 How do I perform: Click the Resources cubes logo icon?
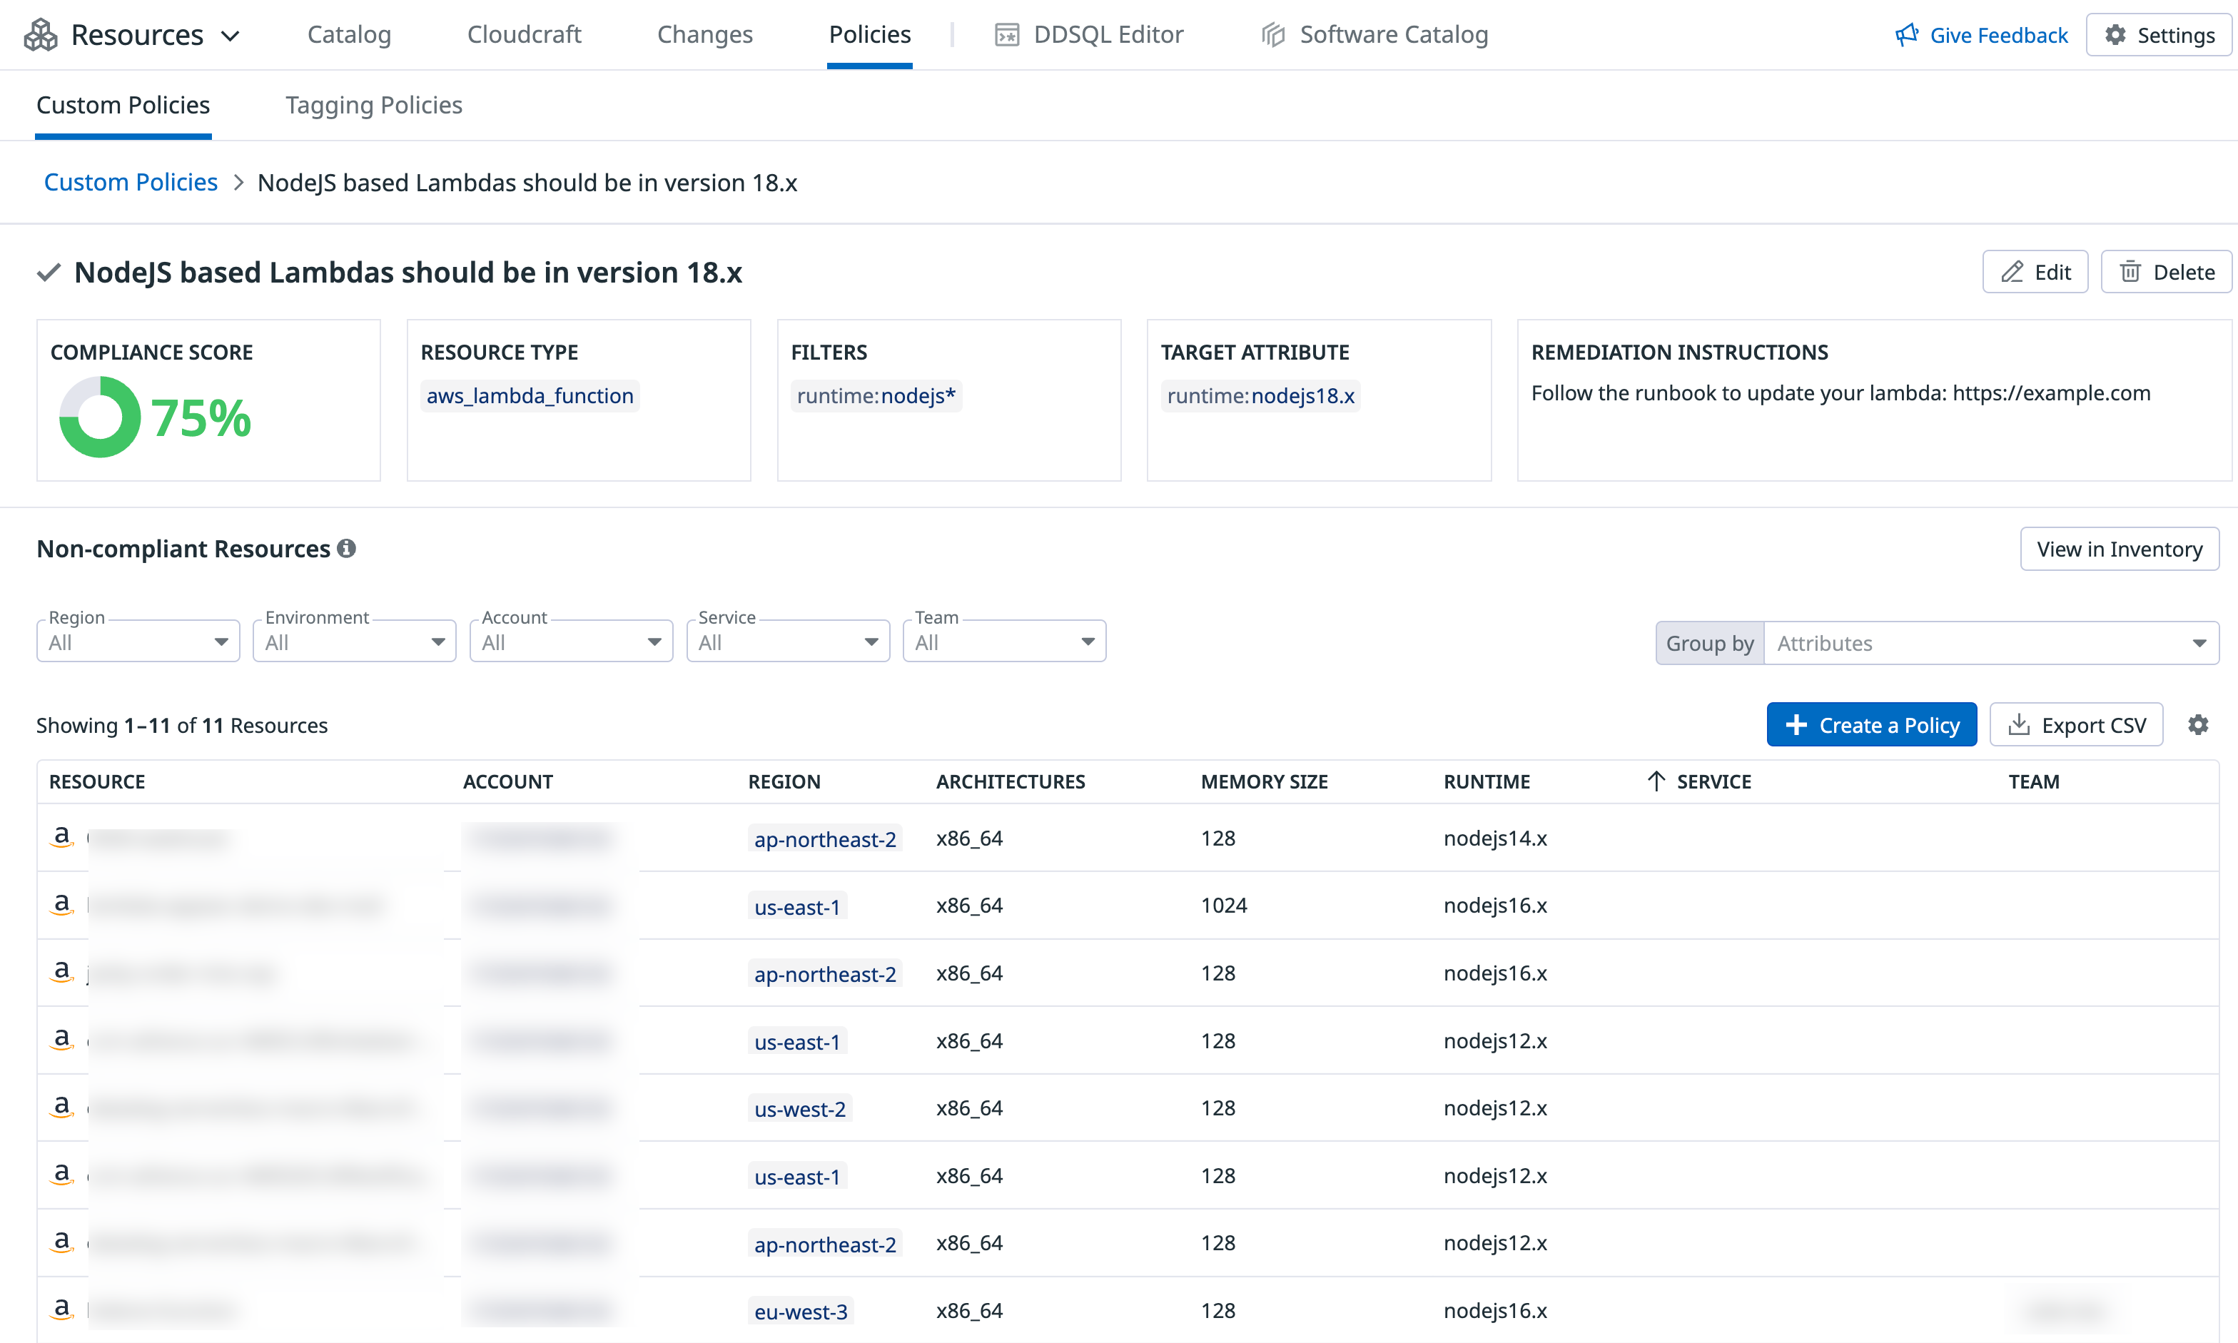pos(41,35)
